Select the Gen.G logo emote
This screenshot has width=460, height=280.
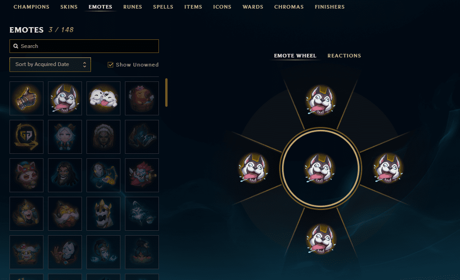(x=26, y=137)
